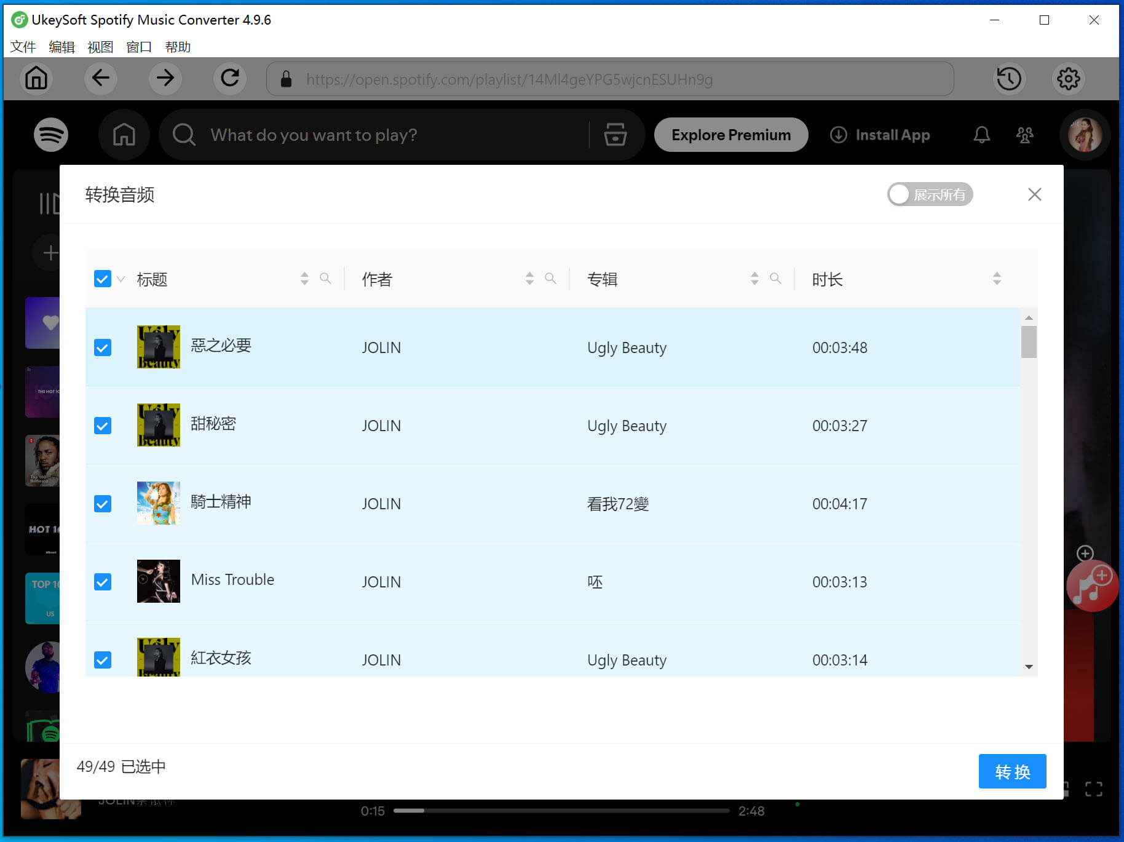Viewport: 1124px width, 842px height.
Task: Click the fullscreen icon in player bar
Action: tap(1093, 789)
